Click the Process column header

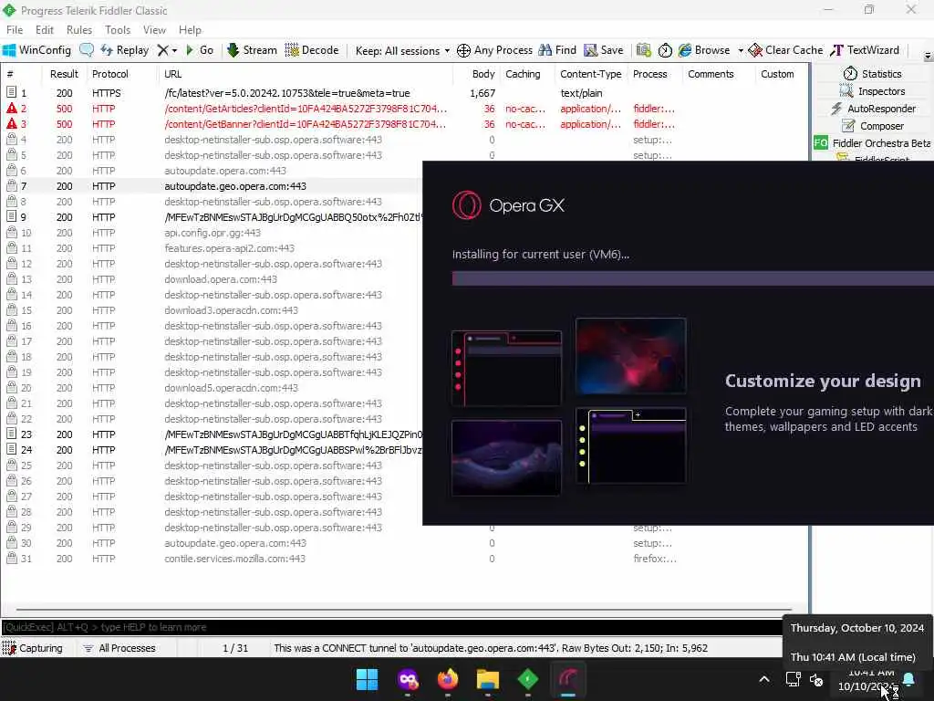[x=649, y=74]
